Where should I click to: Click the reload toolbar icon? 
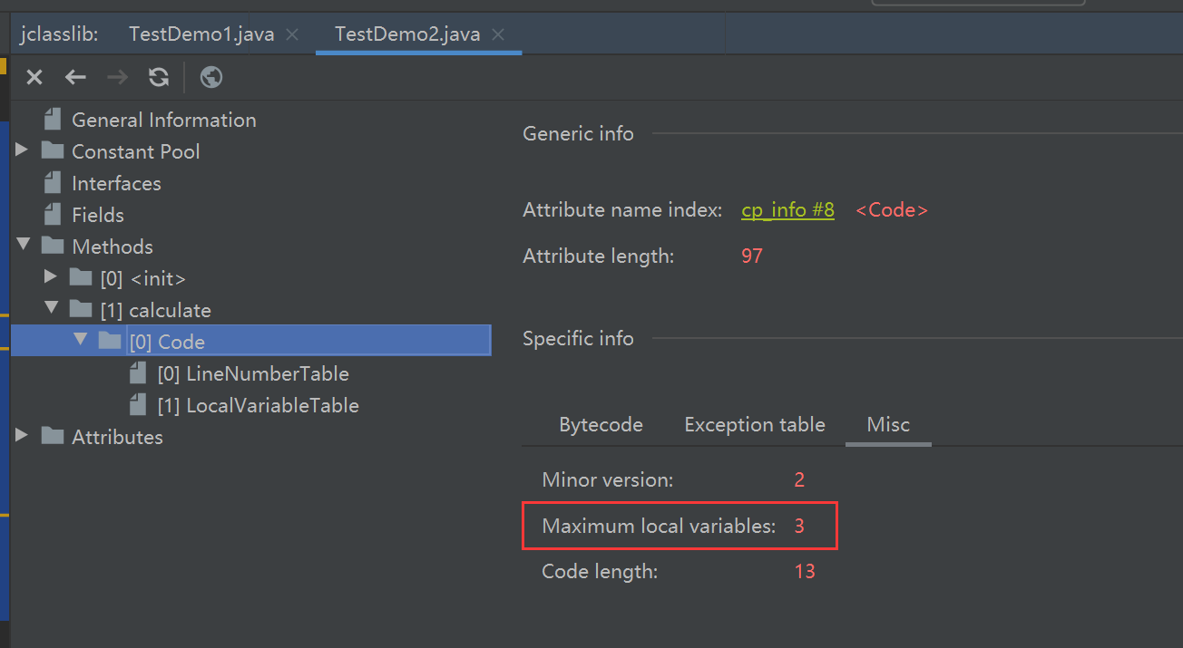(x=159, y=78)
